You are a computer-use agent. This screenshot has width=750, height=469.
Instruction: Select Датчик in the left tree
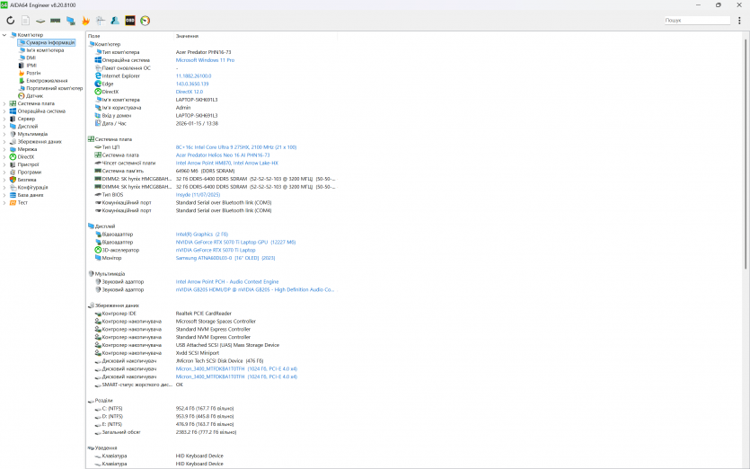click(34, 96)
